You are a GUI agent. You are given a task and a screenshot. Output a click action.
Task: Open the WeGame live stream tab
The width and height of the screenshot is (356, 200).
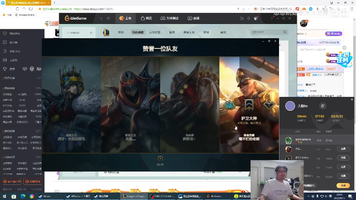[194, 18]
